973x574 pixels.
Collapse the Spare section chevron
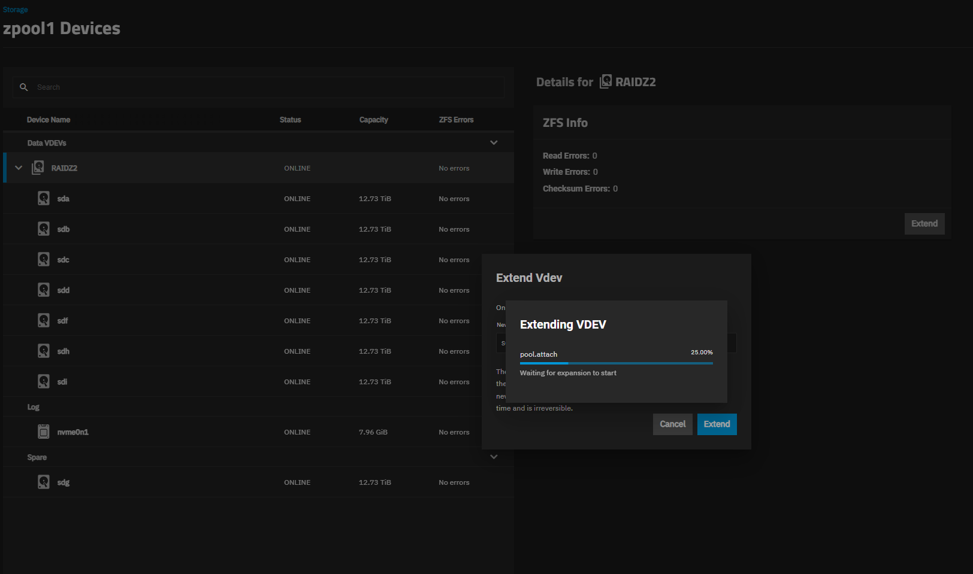tap(494, 457)
